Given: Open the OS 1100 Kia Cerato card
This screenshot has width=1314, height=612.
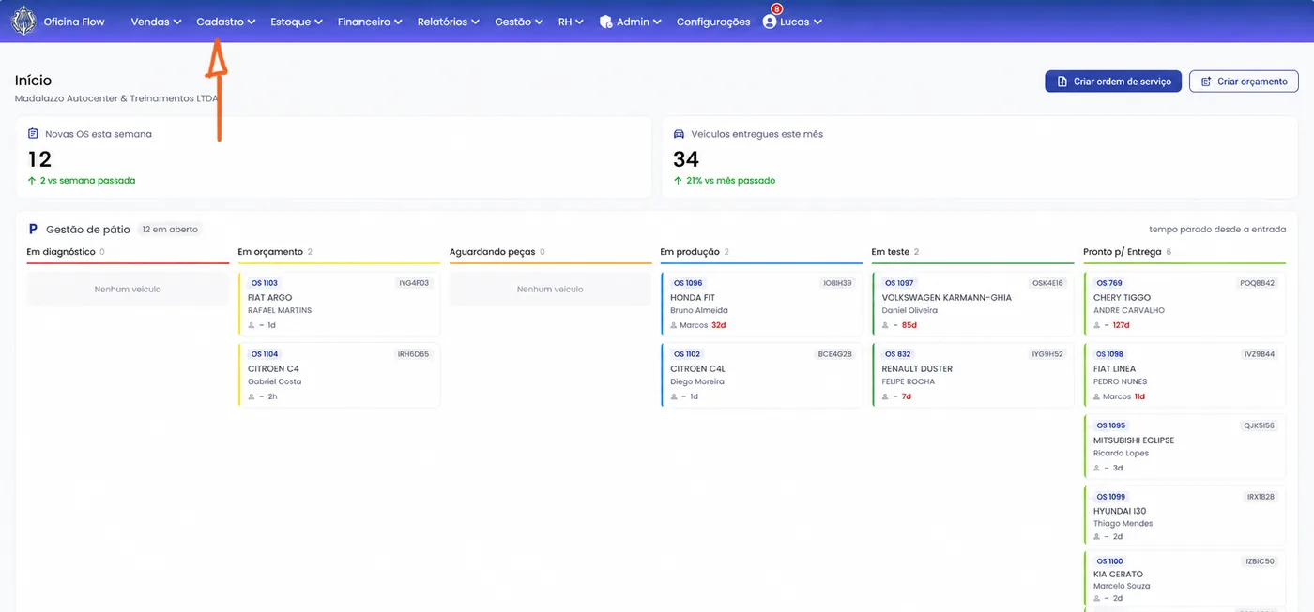Looking at the screenshot, I should [1184, 580].
